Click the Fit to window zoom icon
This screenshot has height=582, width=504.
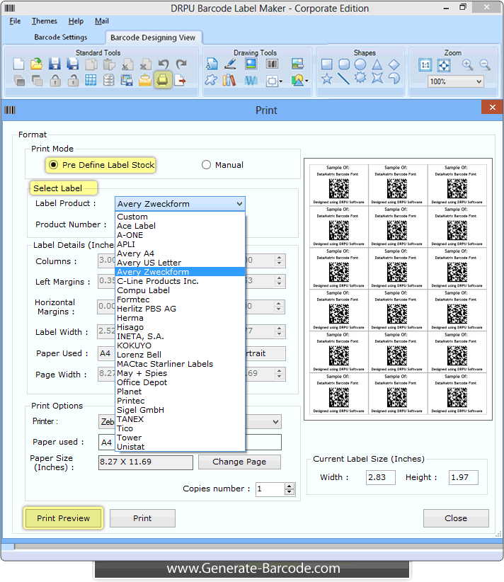[x=444, y=65]
